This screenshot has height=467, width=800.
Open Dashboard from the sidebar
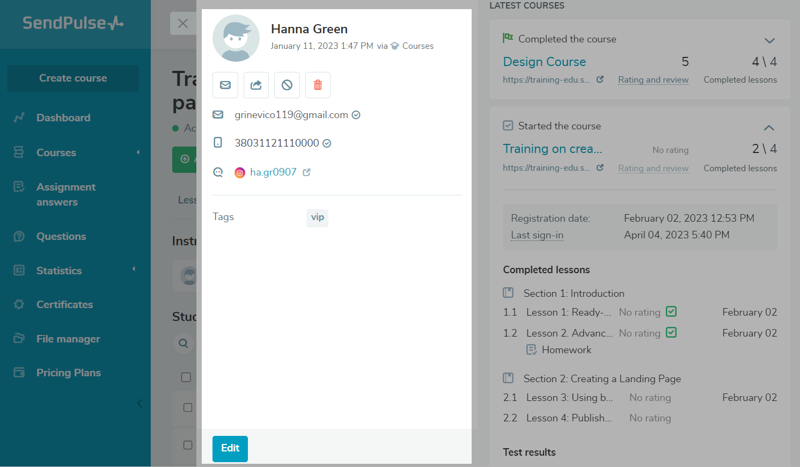pyautogui.click(x=63, y=118)
